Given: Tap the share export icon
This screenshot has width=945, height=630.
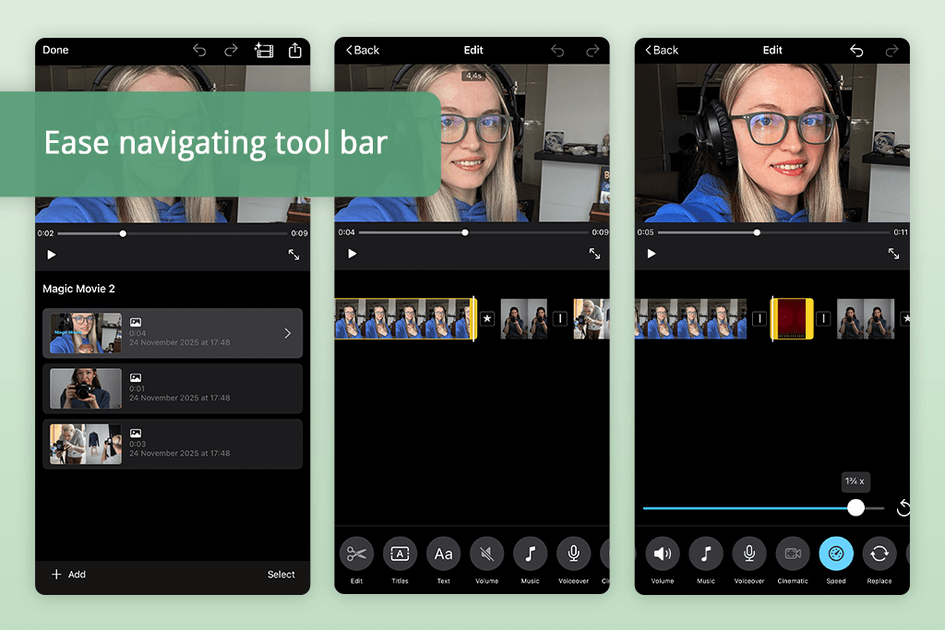Looking at the screenshot, I should [294, 50].
